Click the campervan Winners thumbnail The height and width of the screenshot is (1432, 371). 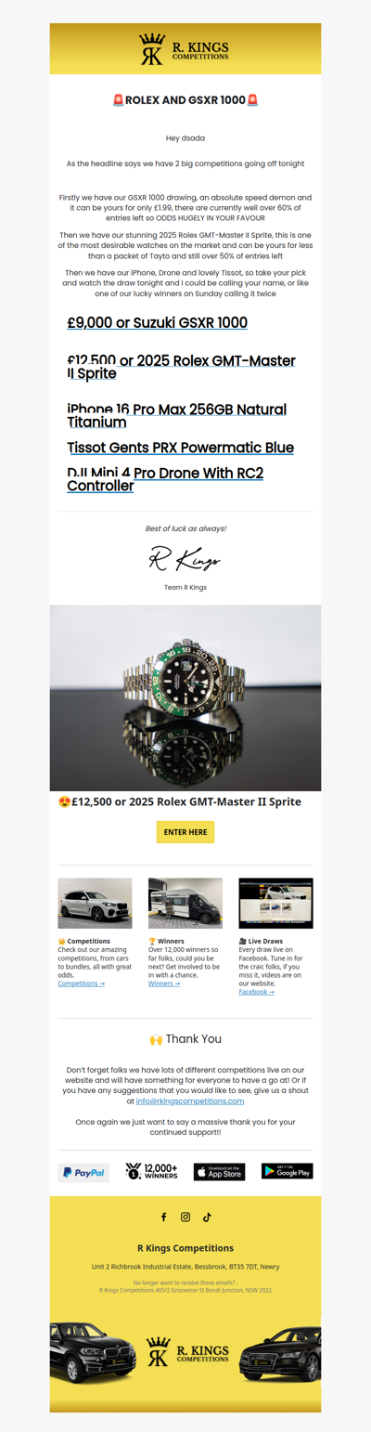(x=185, y=904)
